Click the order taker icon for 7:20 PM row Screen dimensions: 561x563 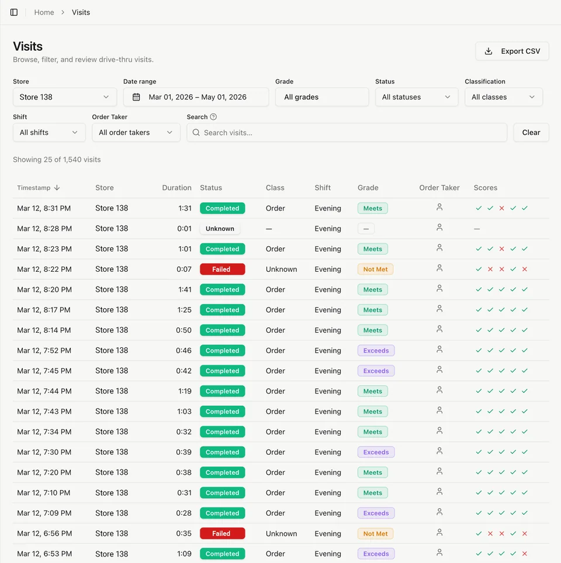pos(439,471)
